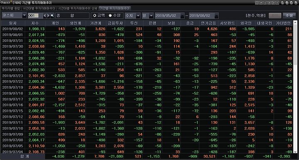Click the greyed button beside 조회
Screen dimensions: 299x160
(x=275, y=16)
